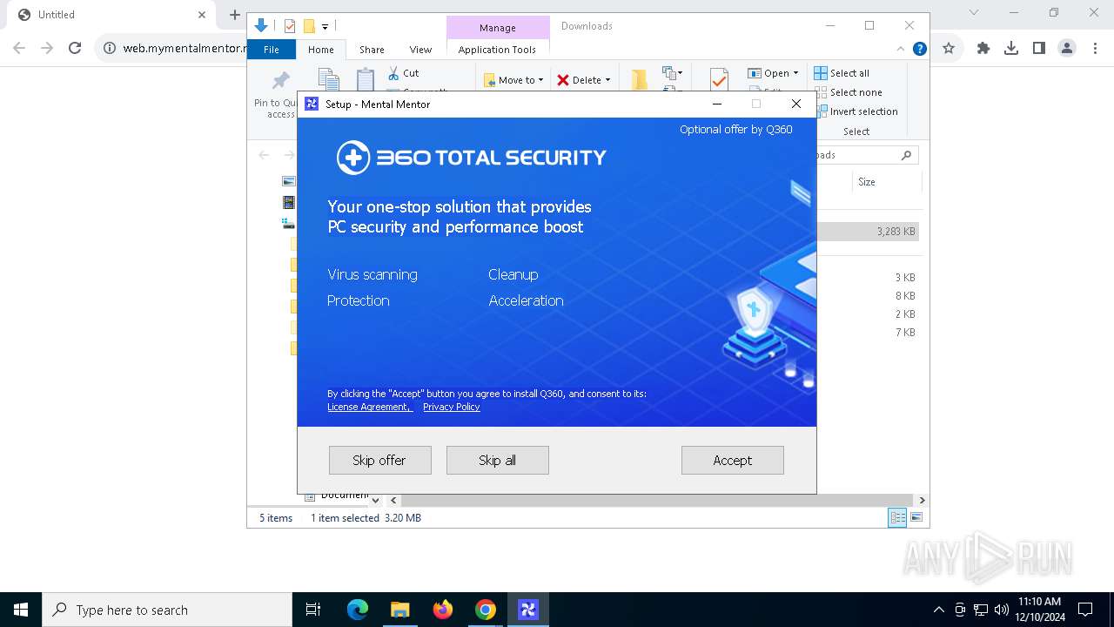The image size is (1114, 627).
Task: Click Select all in ribbon
Action: point(842,73)
